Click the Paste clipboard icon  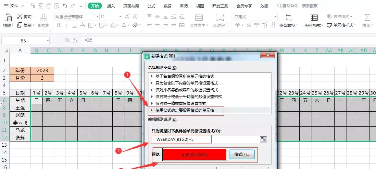click(8, 17)
